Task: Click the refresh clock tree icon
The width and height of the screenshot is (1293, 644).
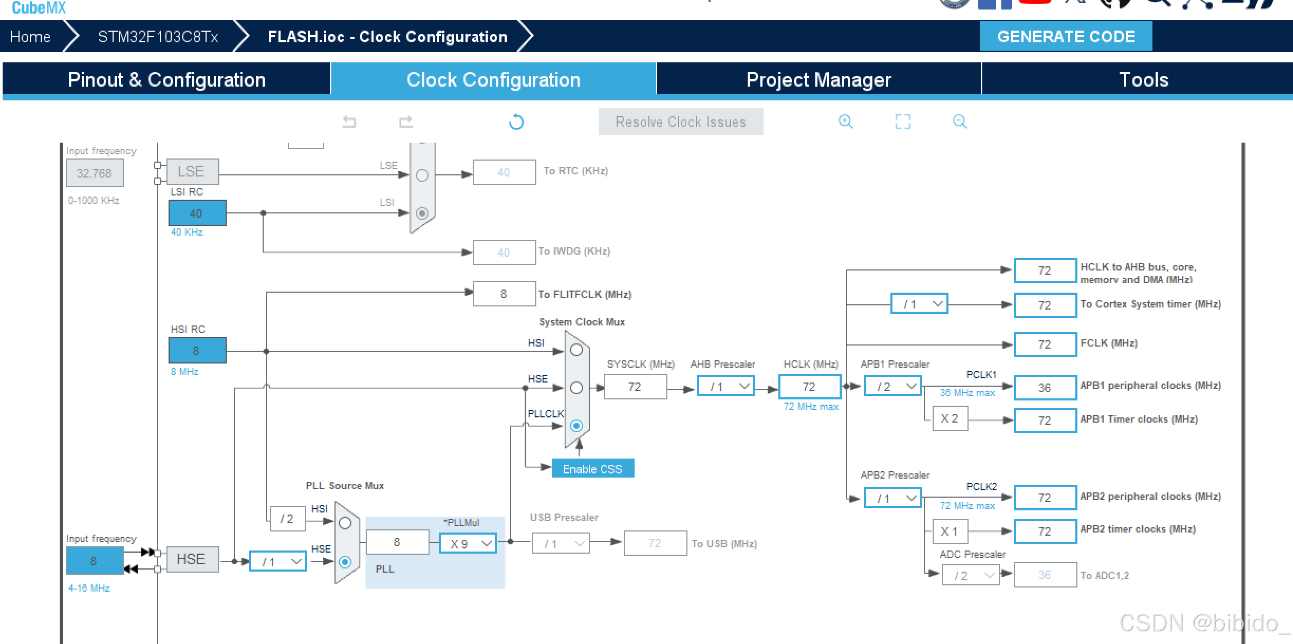Action: (x=516, y=122)
